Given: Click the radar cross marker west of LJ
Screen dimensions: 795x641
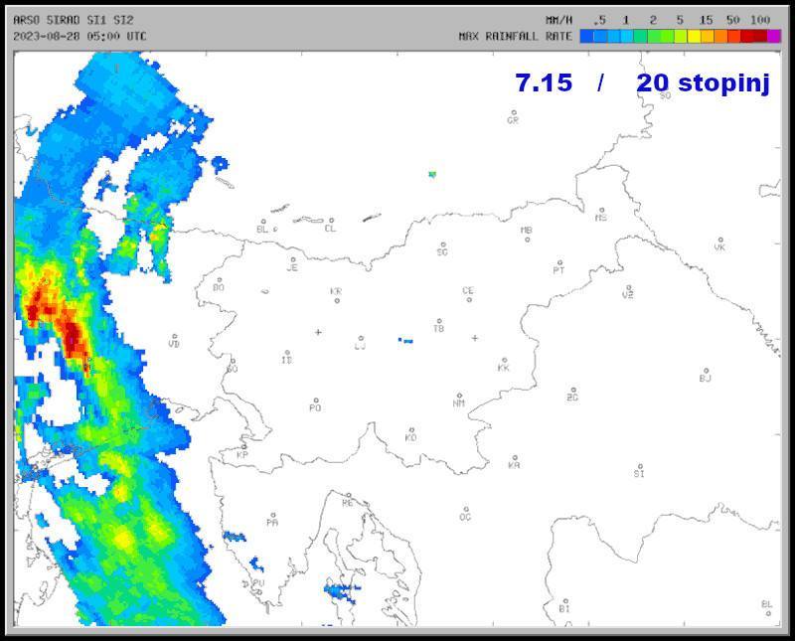Looking at the screenshot, I should [318, 332].
